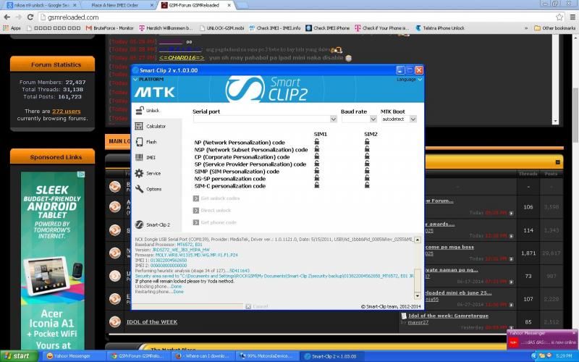Open the Service section gear icon
Screen dimensions: 579x362
pyautogui.click(x=139, y=173)
